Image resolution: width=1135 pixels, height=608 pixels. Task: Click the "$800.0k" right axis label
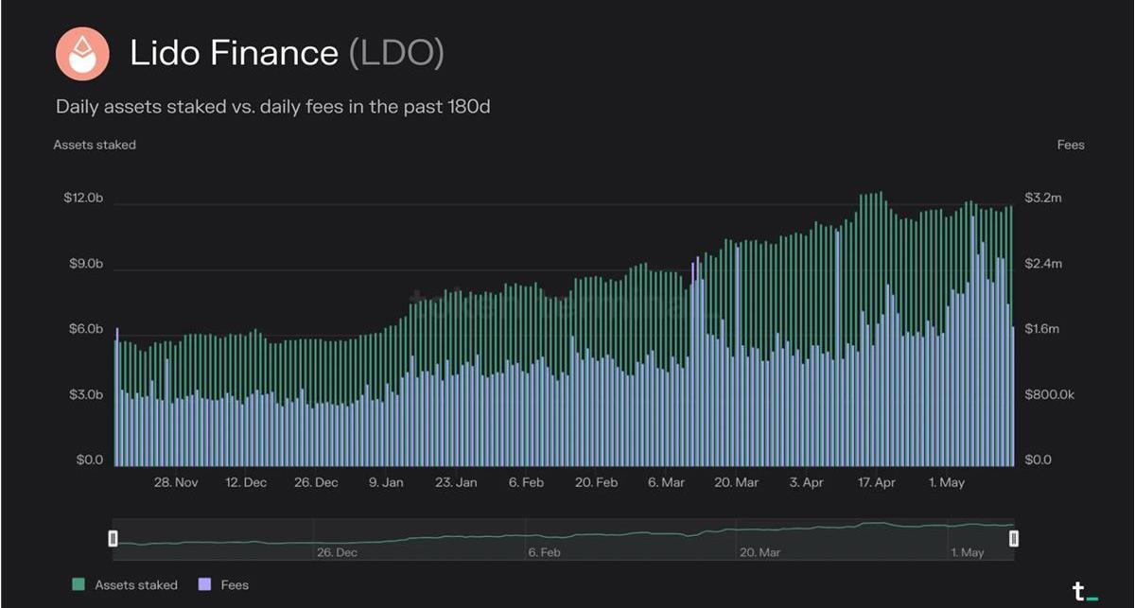pos(1050,394)
